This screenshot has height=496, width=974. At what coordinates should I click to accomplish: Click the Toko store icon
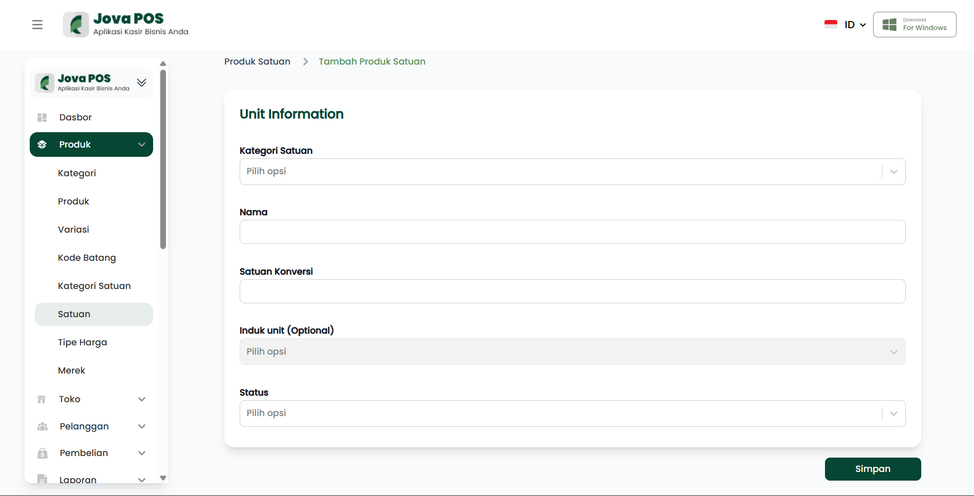[42, 399]
